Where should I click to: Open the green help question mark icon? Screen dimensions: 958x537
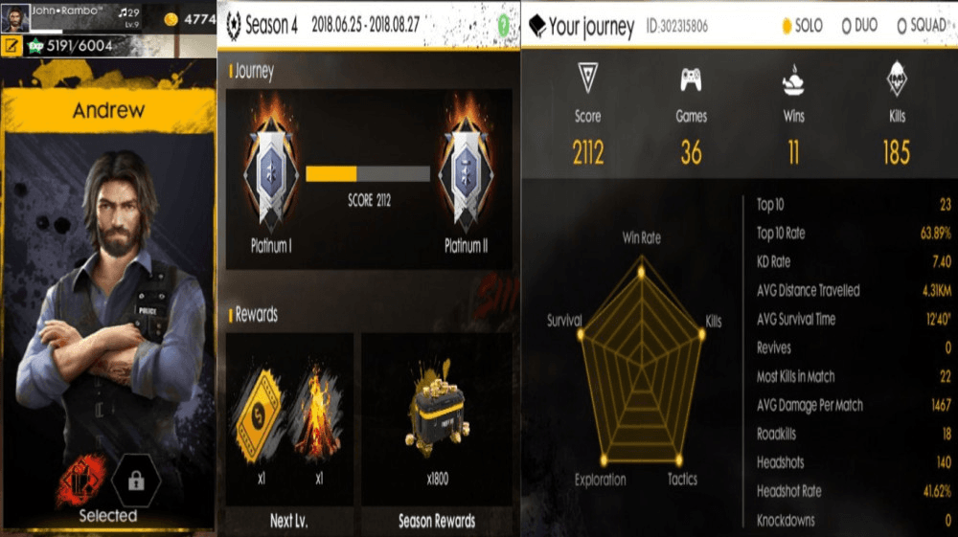pyautogui.click(x=503, y=25)
